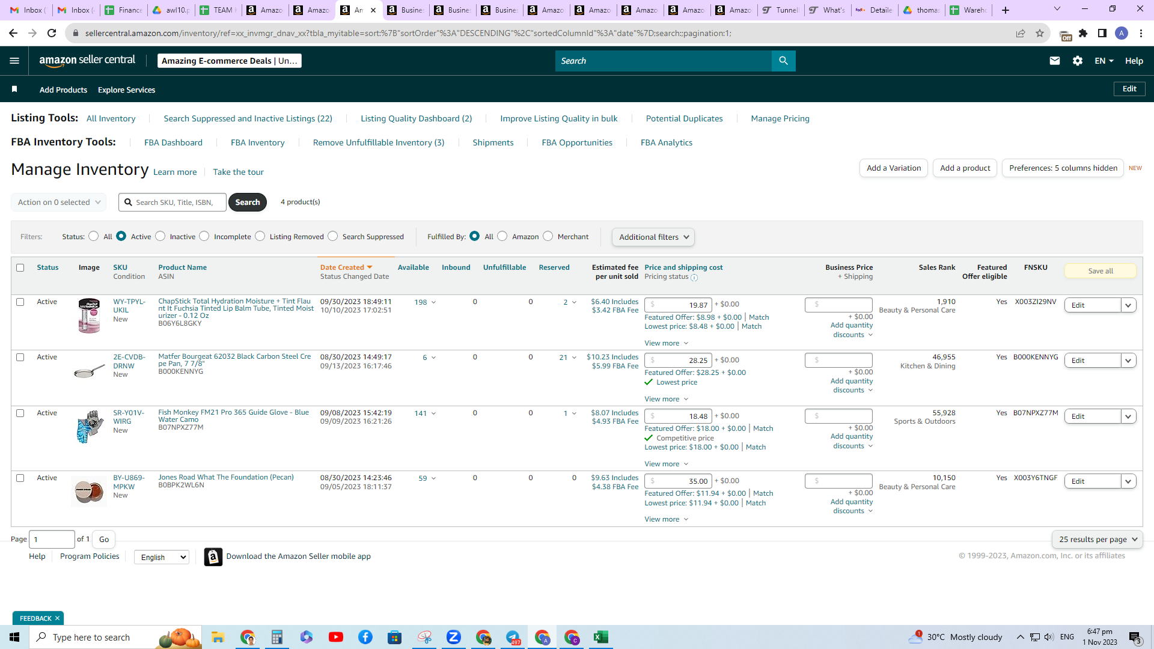This screenshot has width=1154, height=649.
Task: Select the All status radio button
Action: coord(93,236)
